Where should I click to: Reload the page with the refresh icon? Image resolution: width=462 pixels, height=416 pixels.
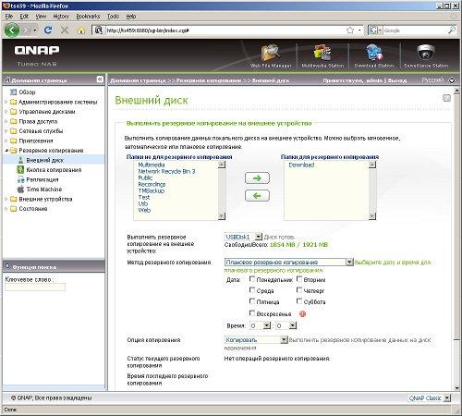click(x=48, y=30)
